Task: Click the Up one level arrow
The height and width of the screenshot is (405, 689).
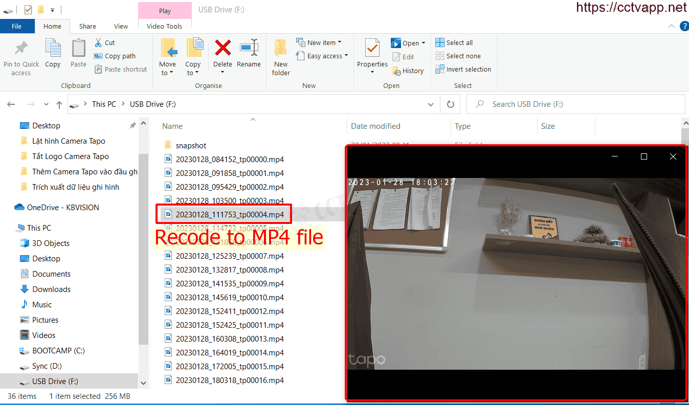Action: pyautogui.click(x=59, y=104)
